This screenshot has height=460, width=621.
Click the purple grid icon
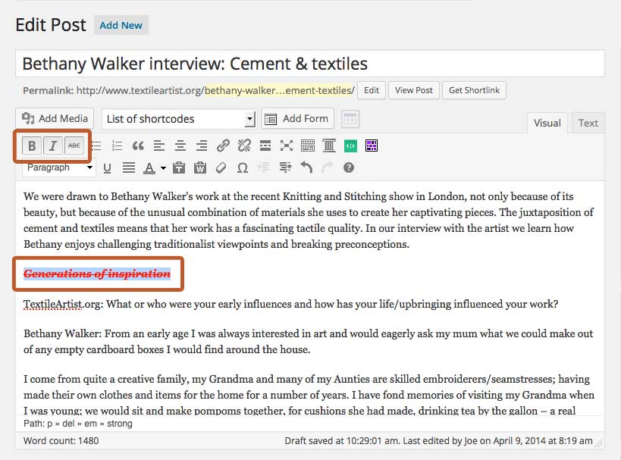(372, 146)
